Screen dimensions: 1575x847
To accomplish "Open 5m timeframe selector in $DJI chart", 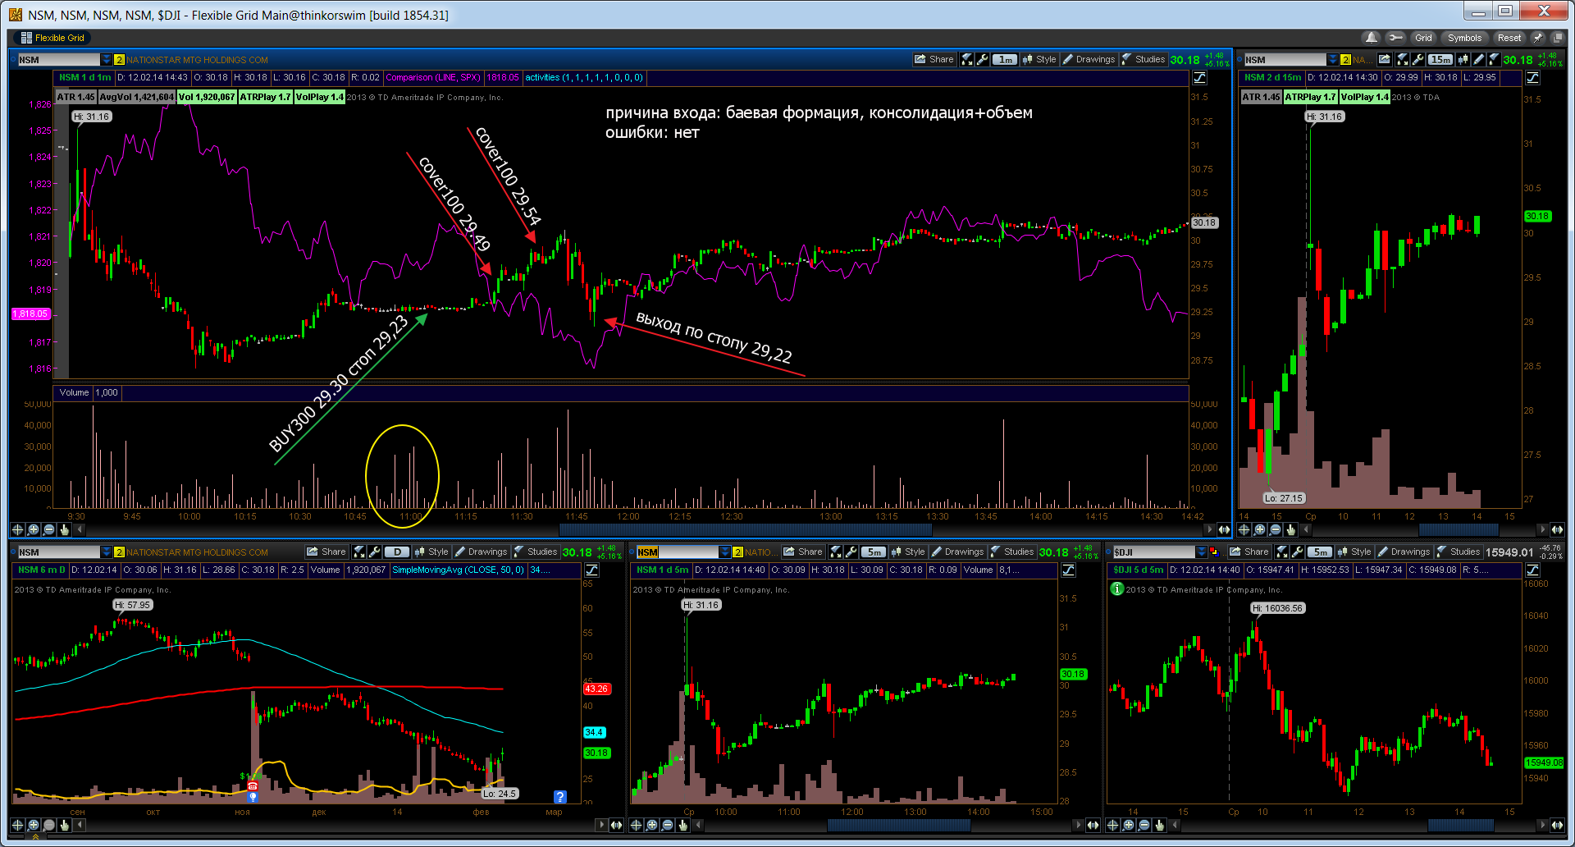I will [x=1320, y=552].
